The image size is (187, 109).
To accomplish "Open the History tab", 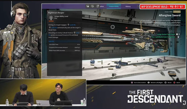I will 128,6.
